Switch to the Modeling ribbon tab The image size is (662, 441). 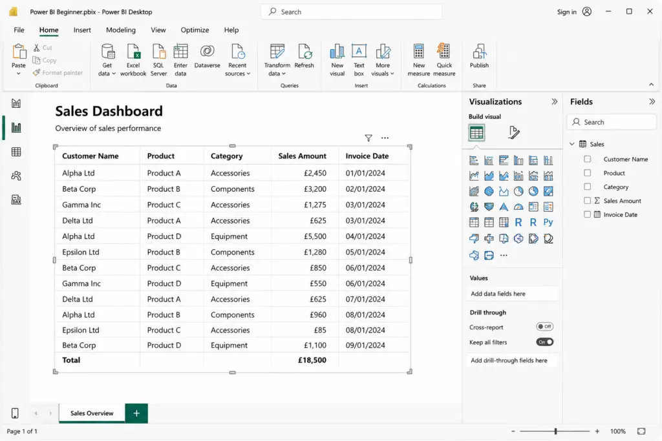121,30
